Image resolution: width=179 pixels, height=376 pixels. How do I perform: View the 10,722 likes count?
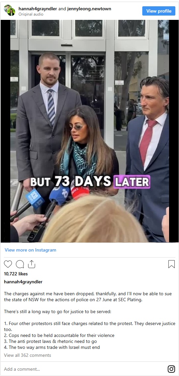point(16,274)
